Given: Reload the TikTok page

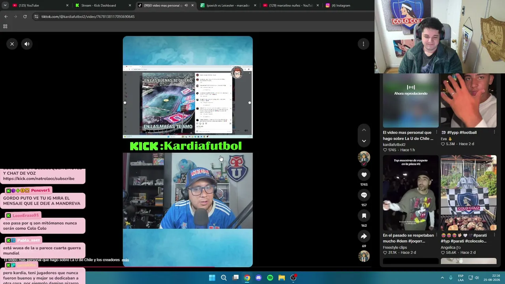Looking at the screenshot, I should pyautogui.click(x=25, y=17).
